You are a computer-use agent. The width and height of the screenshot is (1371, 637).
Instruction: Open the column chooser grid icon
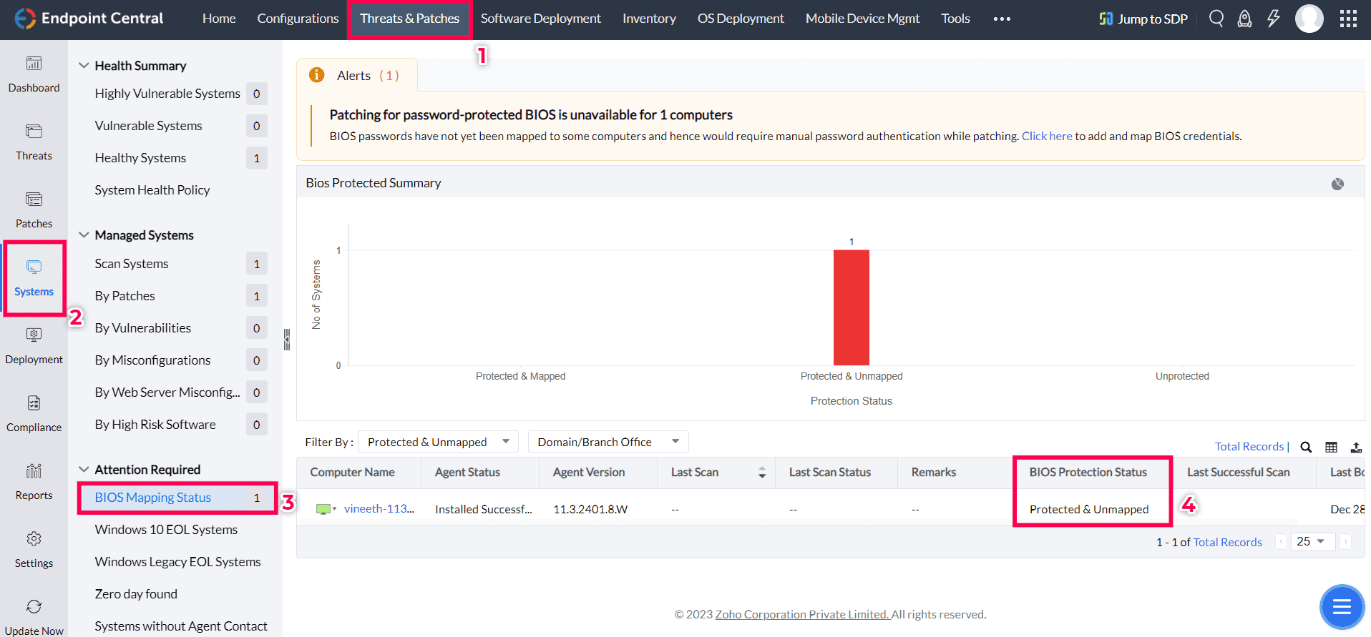tap(1331, 447)
